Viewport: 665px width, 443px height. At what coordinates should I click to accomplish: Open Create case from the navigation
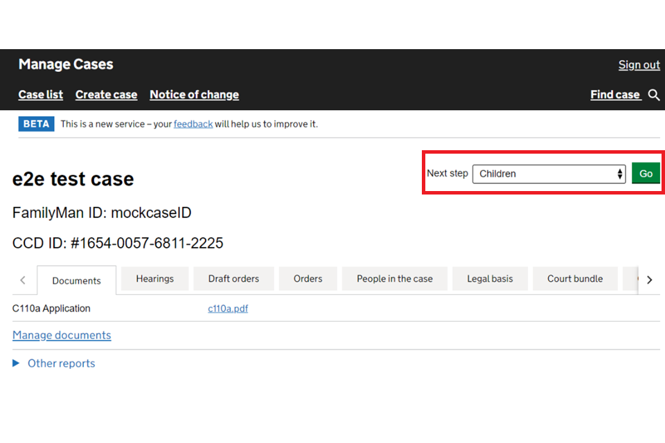(106, 95)
